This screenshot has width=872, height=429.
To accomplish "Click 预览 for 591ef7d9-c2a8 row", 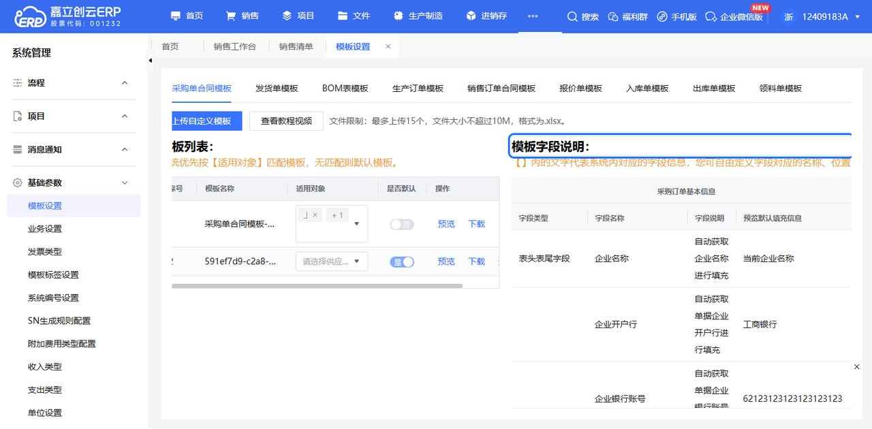I will click(x=446, y=261).
